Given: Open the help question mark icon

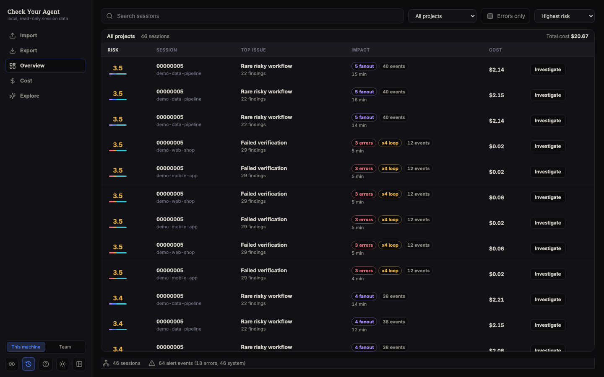Looking at the screenshot, I should click(46, 364).
